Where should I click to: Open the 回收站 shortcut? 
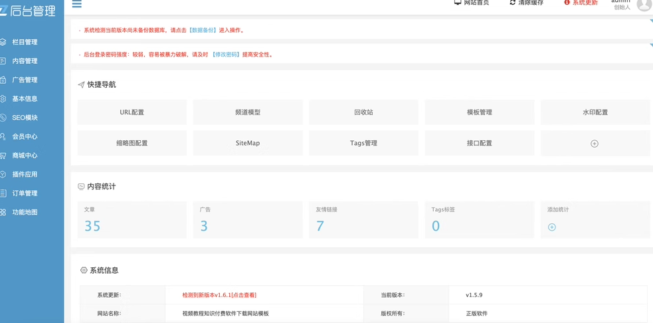[363, 112]
